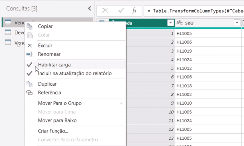Viewport: 244px width, 146px height.
Task: Click the Excluir X icon
Action: coord(30,45)
